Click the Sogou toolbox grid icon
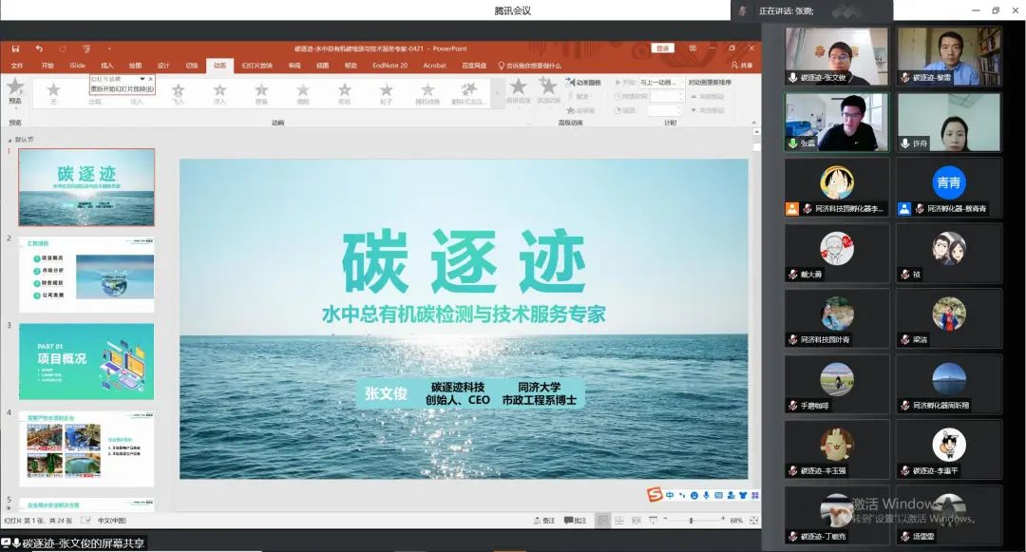This screenshot has width=1026, height=552. (x=754, y=496)
